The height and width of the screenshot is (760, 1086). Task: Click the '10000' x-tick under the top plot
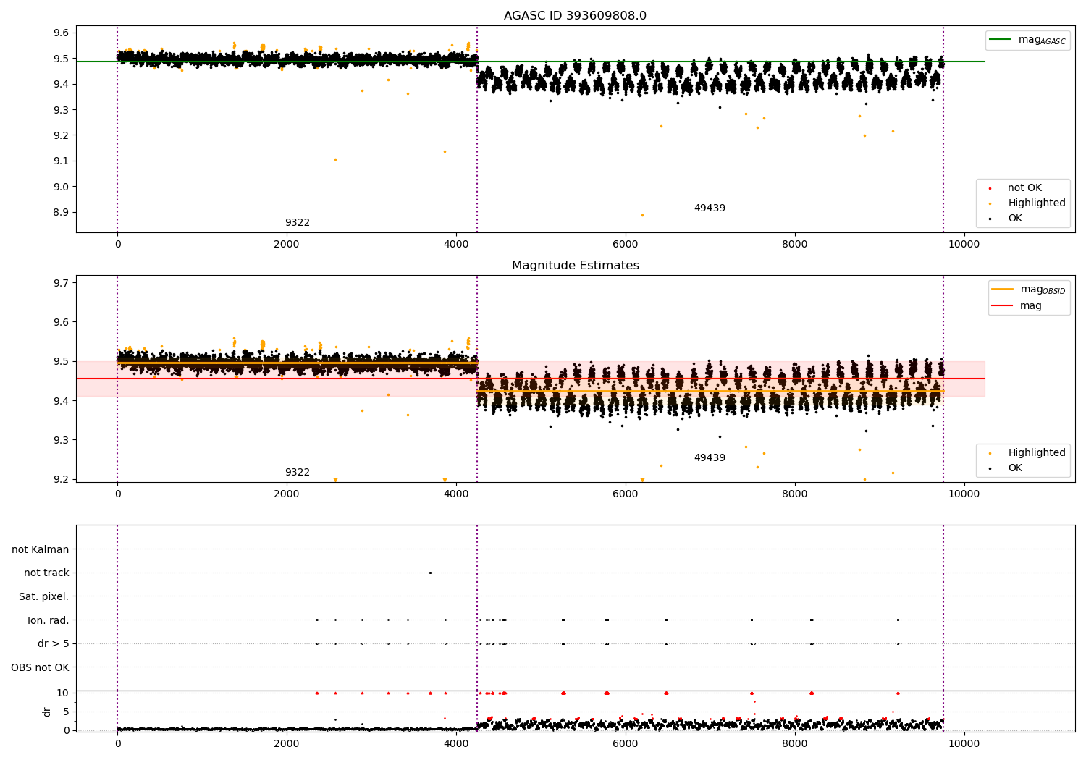964,245
